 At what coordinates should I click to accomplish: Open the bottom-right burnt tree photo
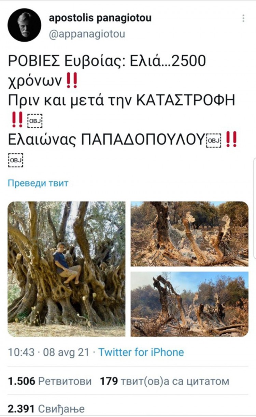coord(189,304)
